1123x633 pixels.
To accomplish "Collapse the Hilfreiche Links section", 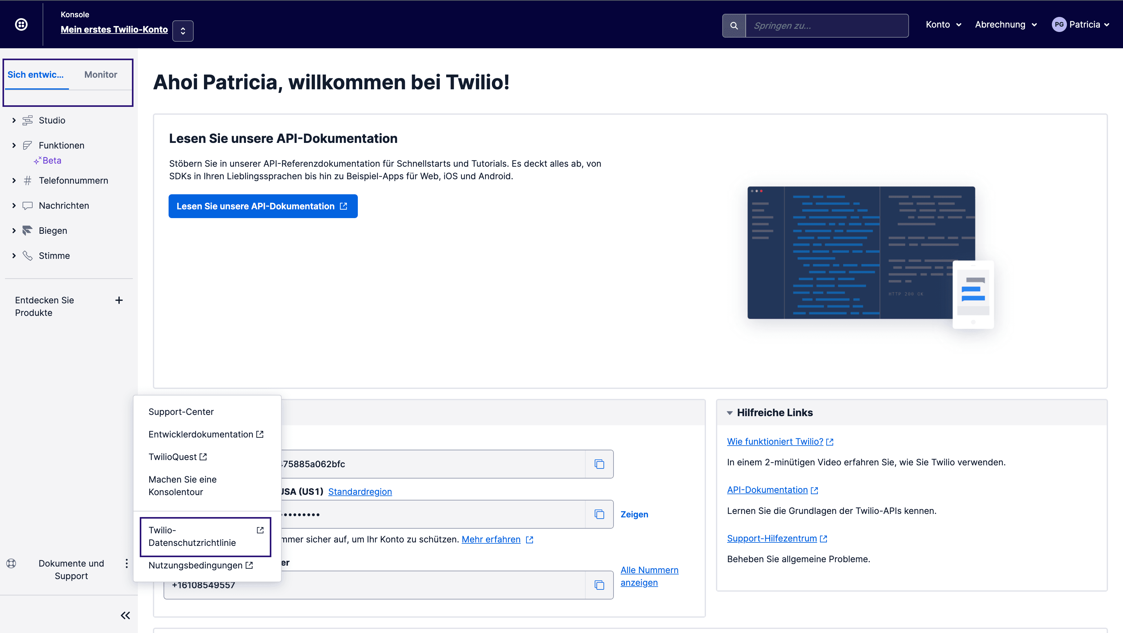I will 729,412.
